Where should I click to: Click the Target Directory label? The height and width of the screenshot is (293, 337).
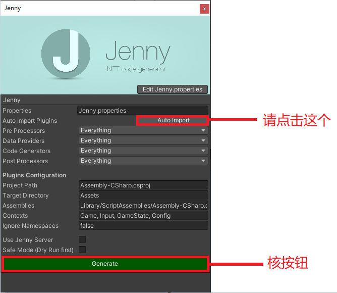click(x=26, y=196)
